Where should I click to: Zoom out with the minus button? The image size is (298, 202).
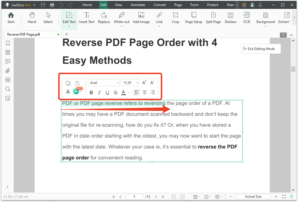[x=231, y=197]
